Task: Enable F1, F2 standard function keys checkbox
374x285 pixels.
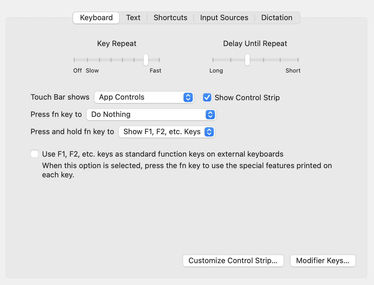Action: tap(35, 154)
